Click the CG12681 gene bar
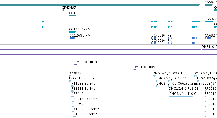Viewport: 217px width, 118px height. [73, 16]
